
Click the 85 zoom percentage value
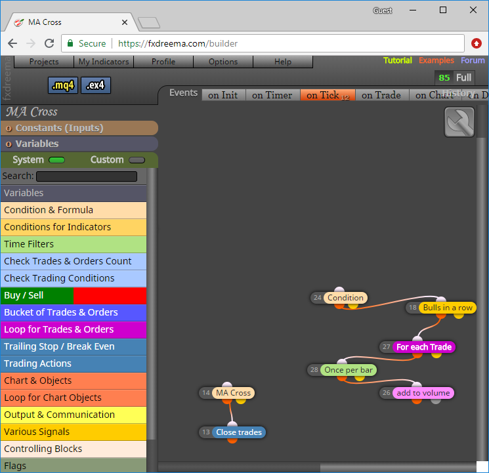444,77
